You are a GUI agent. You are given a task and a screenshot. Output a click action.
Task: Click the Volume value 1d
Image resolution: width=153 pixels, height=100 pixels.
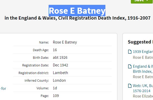click(x=55, y=88)
